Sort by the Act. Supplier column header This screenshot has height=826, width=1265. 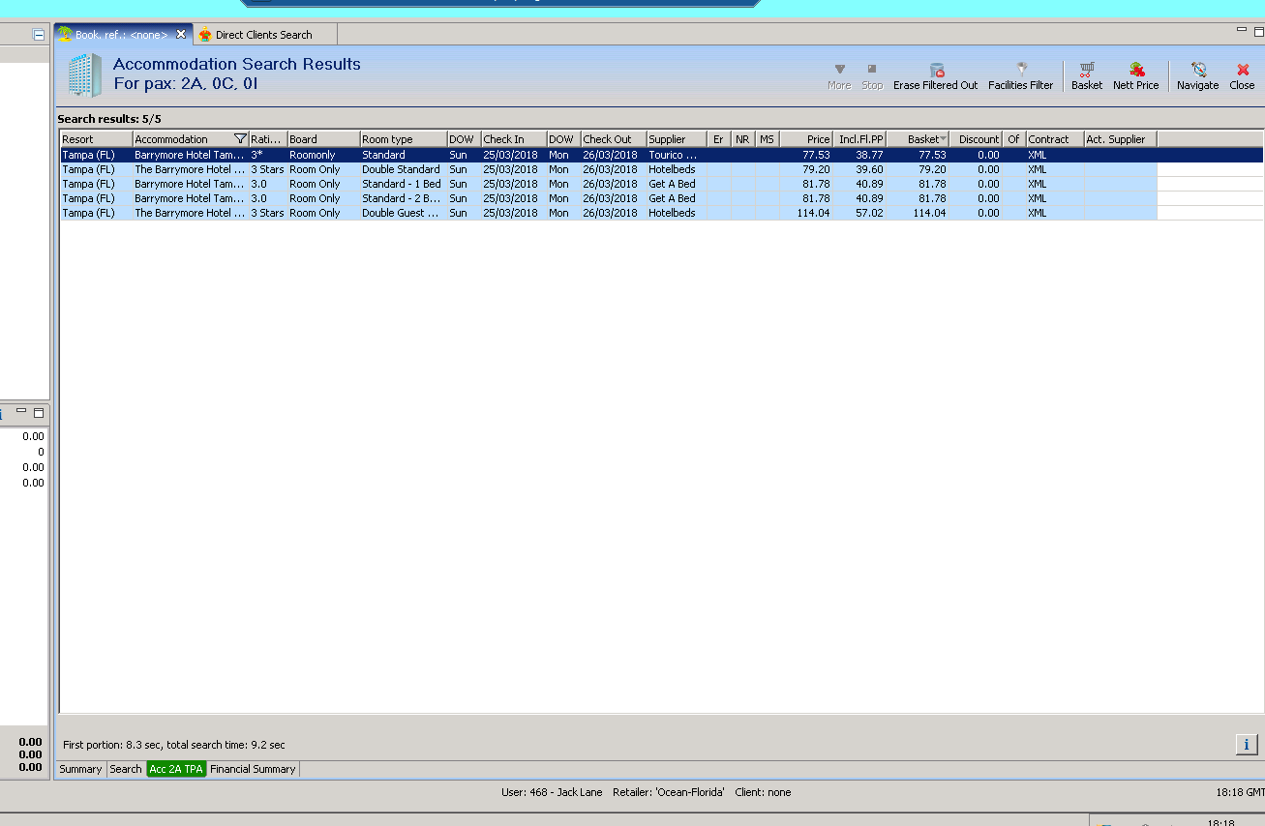(x=1120, y=139)
